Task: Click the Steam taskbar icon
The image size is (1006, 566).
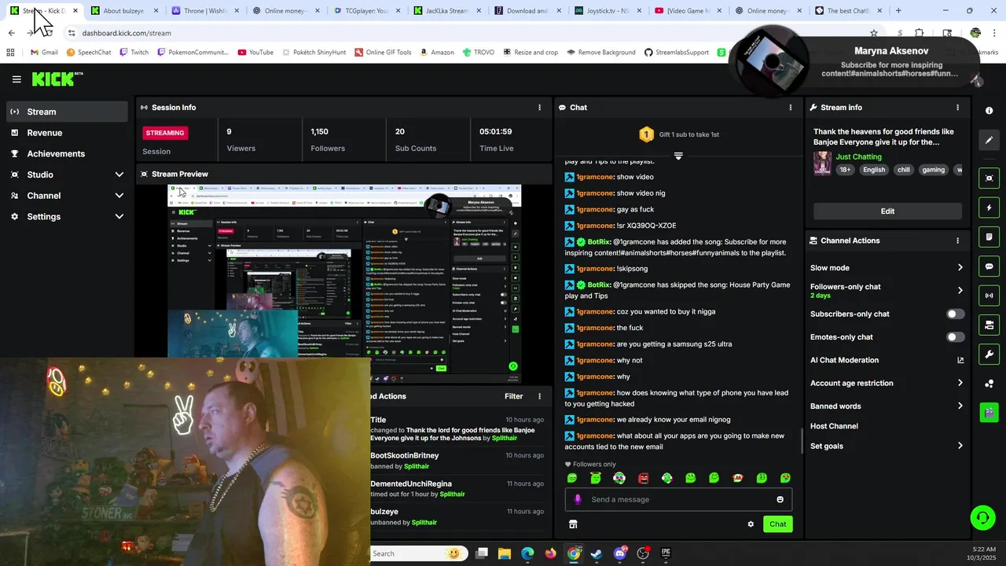Action: pyautogui.click(x=597, y=553)
